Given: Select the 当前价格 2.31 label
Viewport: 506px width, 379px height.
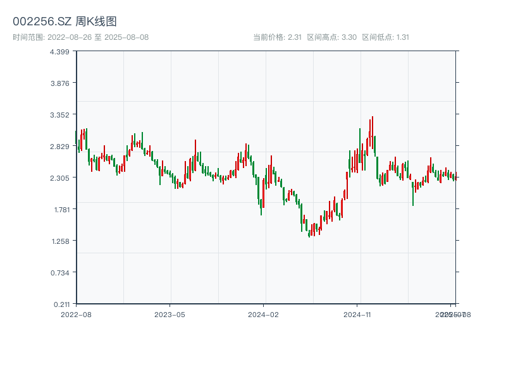Looking at the screenshot, I should coord(277,37).
